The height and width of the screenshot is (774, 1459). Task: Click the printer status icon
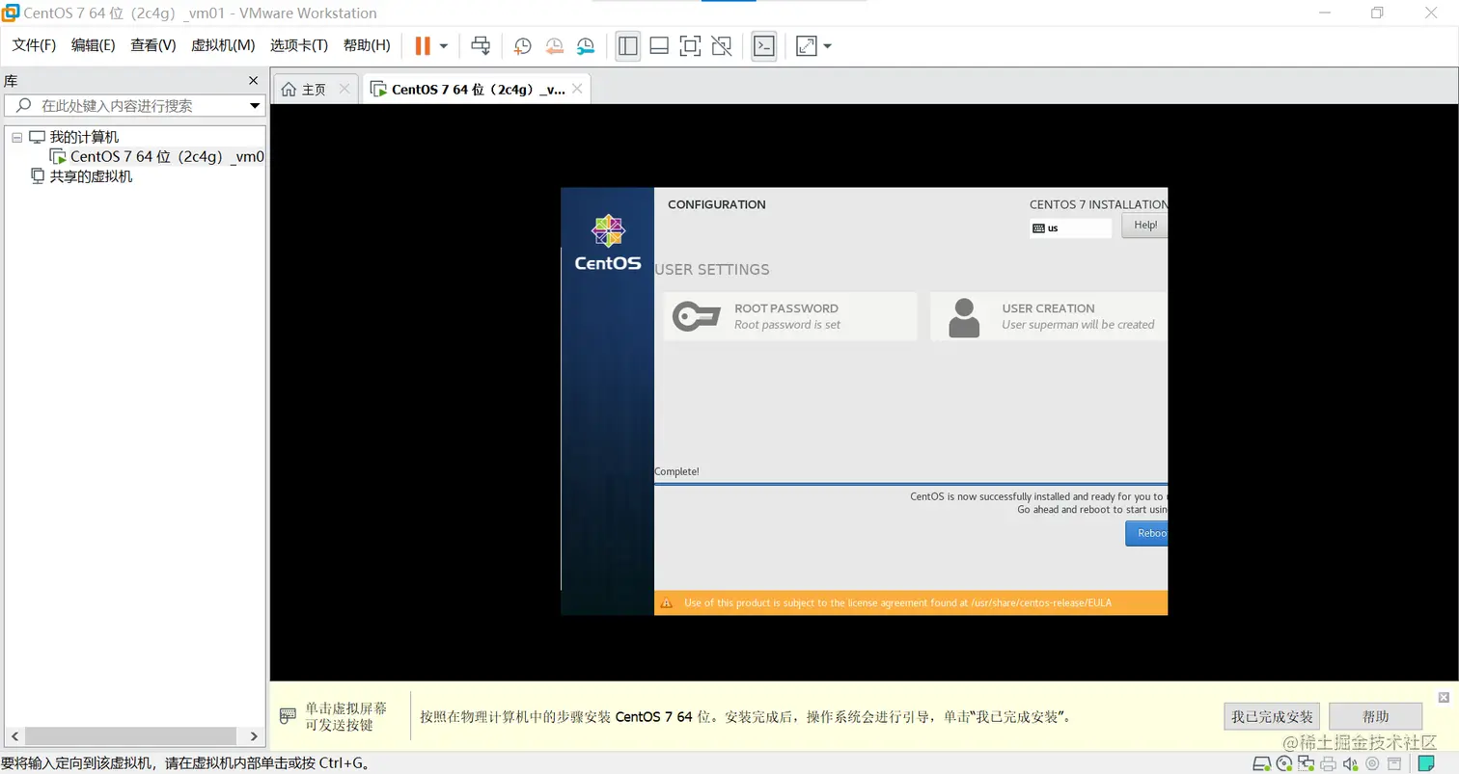pos(1328,764)
